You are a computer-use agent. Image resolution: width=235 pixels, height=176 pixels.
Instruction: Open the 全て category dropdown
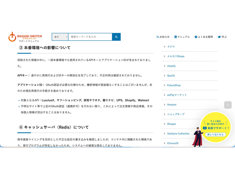[x=60, y=37]
